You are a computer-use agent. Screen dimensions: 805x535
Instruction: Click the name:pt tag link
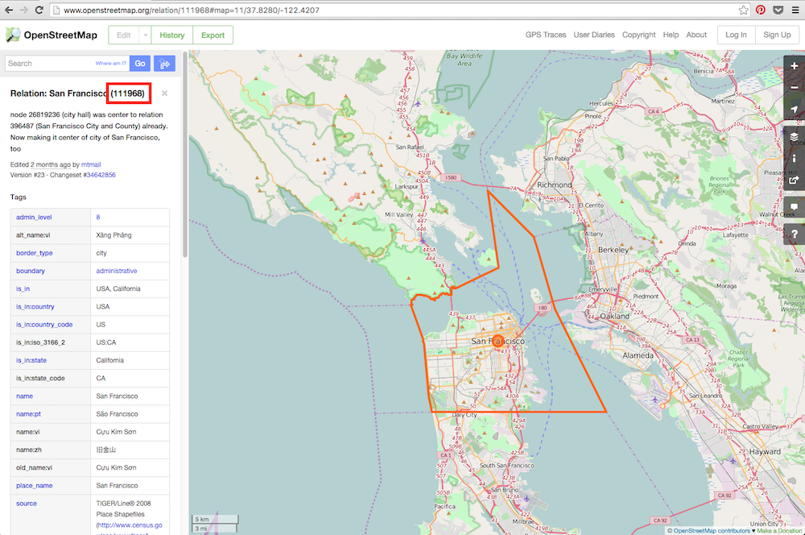pos(28,414)
